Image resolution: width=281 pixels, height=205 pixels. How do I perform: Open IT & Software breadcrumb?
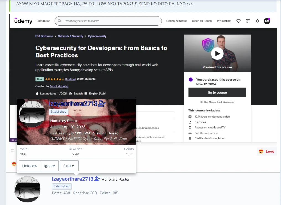click(44, 36)
